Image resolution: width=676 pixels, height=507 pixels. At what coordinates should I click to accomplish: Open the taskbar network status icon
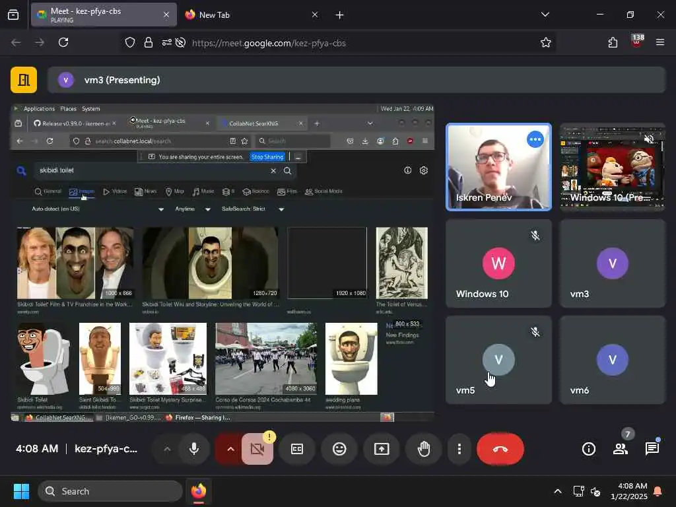[x=578, y=491]
